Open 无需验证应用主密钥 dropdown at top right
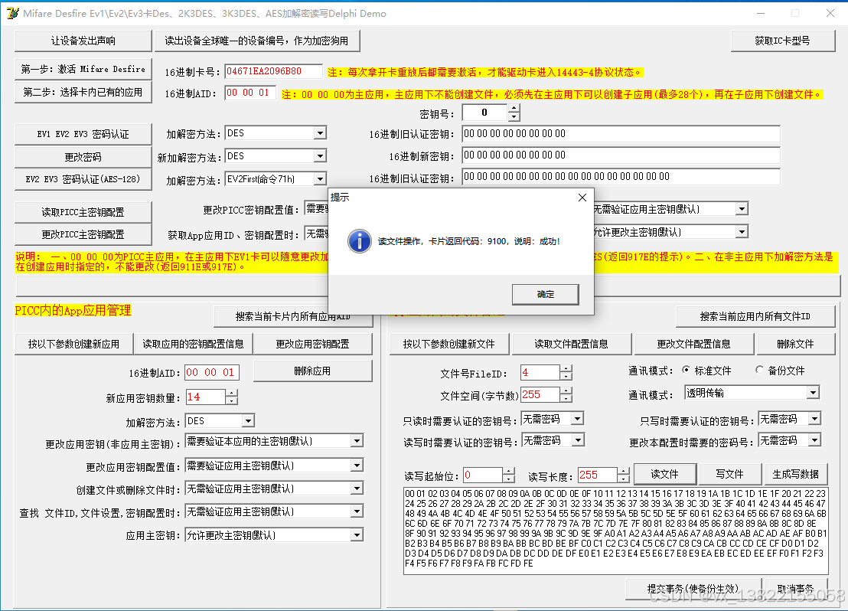The image size is (848, 611). click(742, 209)
